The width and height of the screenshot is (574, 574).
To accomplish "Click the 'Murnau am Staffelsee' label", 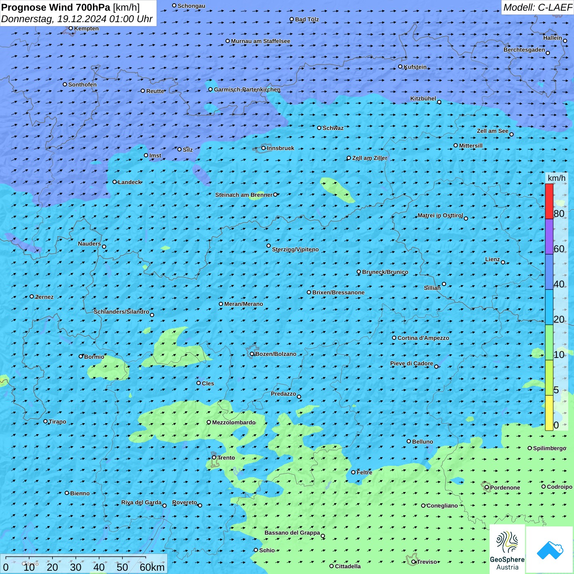I will pos(261,41).
